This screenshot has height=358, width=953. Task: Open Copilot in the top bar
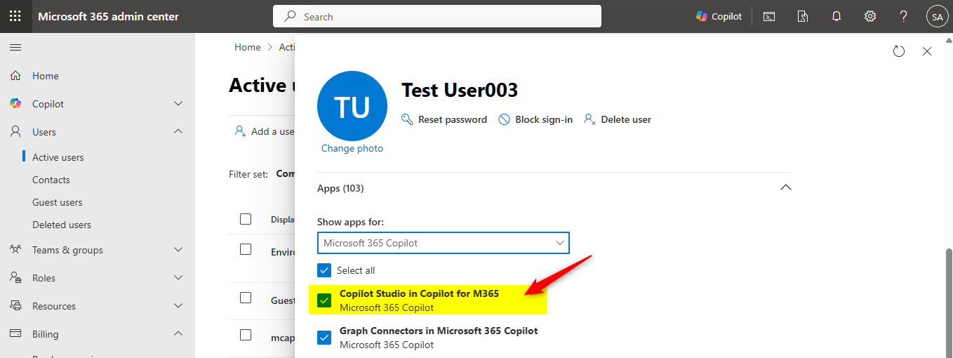pos(719,16)
